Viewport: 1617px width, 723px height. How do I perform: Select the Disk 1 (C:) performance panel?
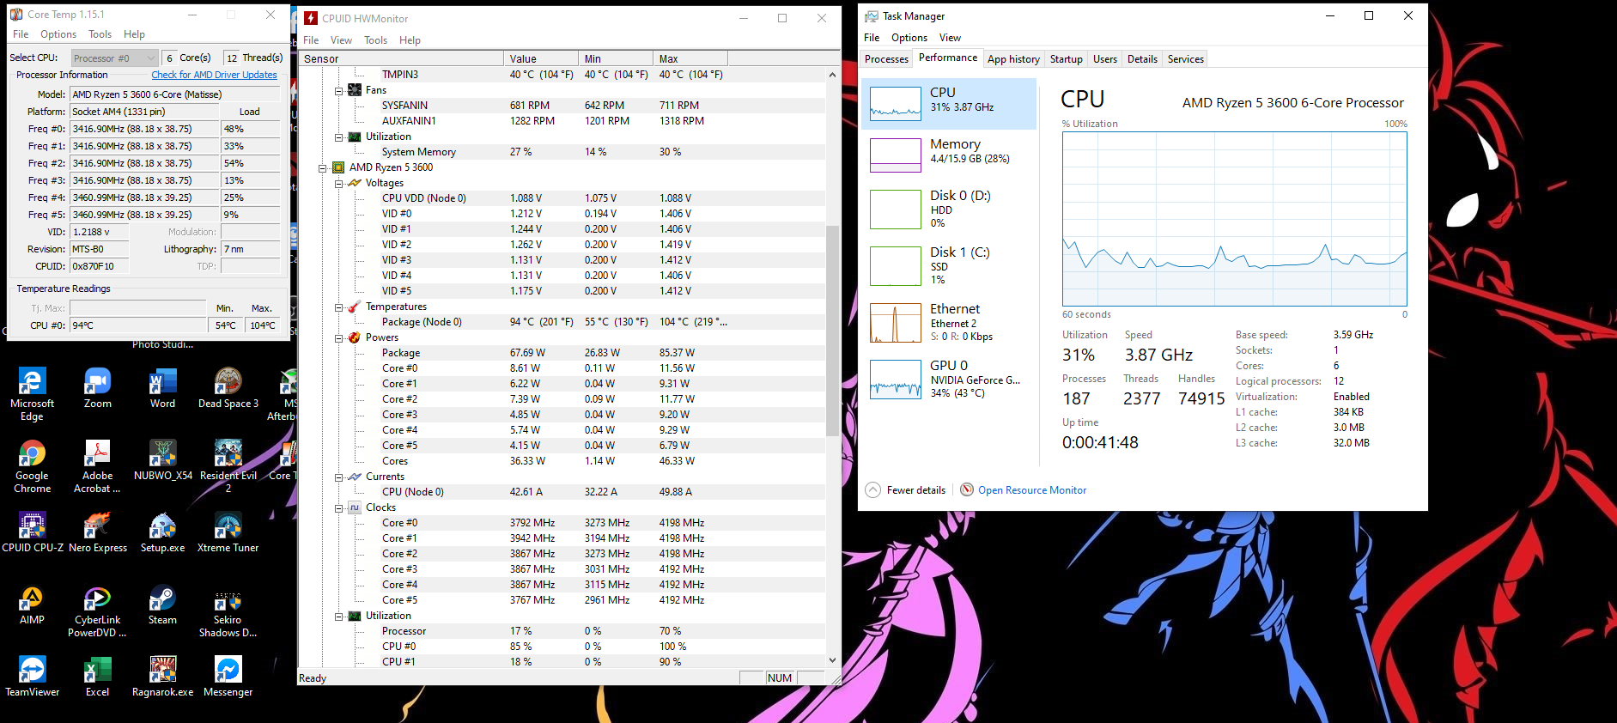pyautogui.click(x=949, y=265)
